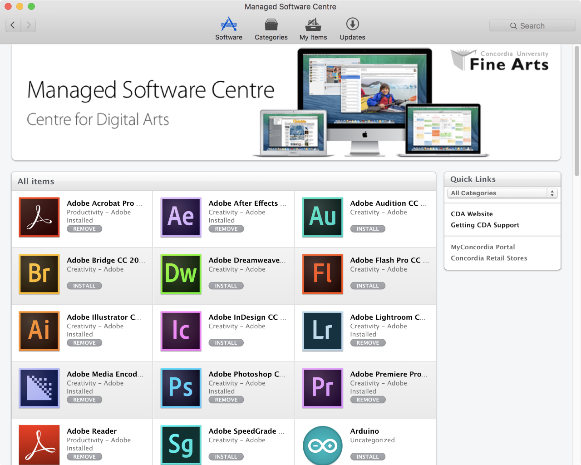This screenshot has height=465, width=581.
Task: Click the Managed Software Centre banner
Action: 286,103
